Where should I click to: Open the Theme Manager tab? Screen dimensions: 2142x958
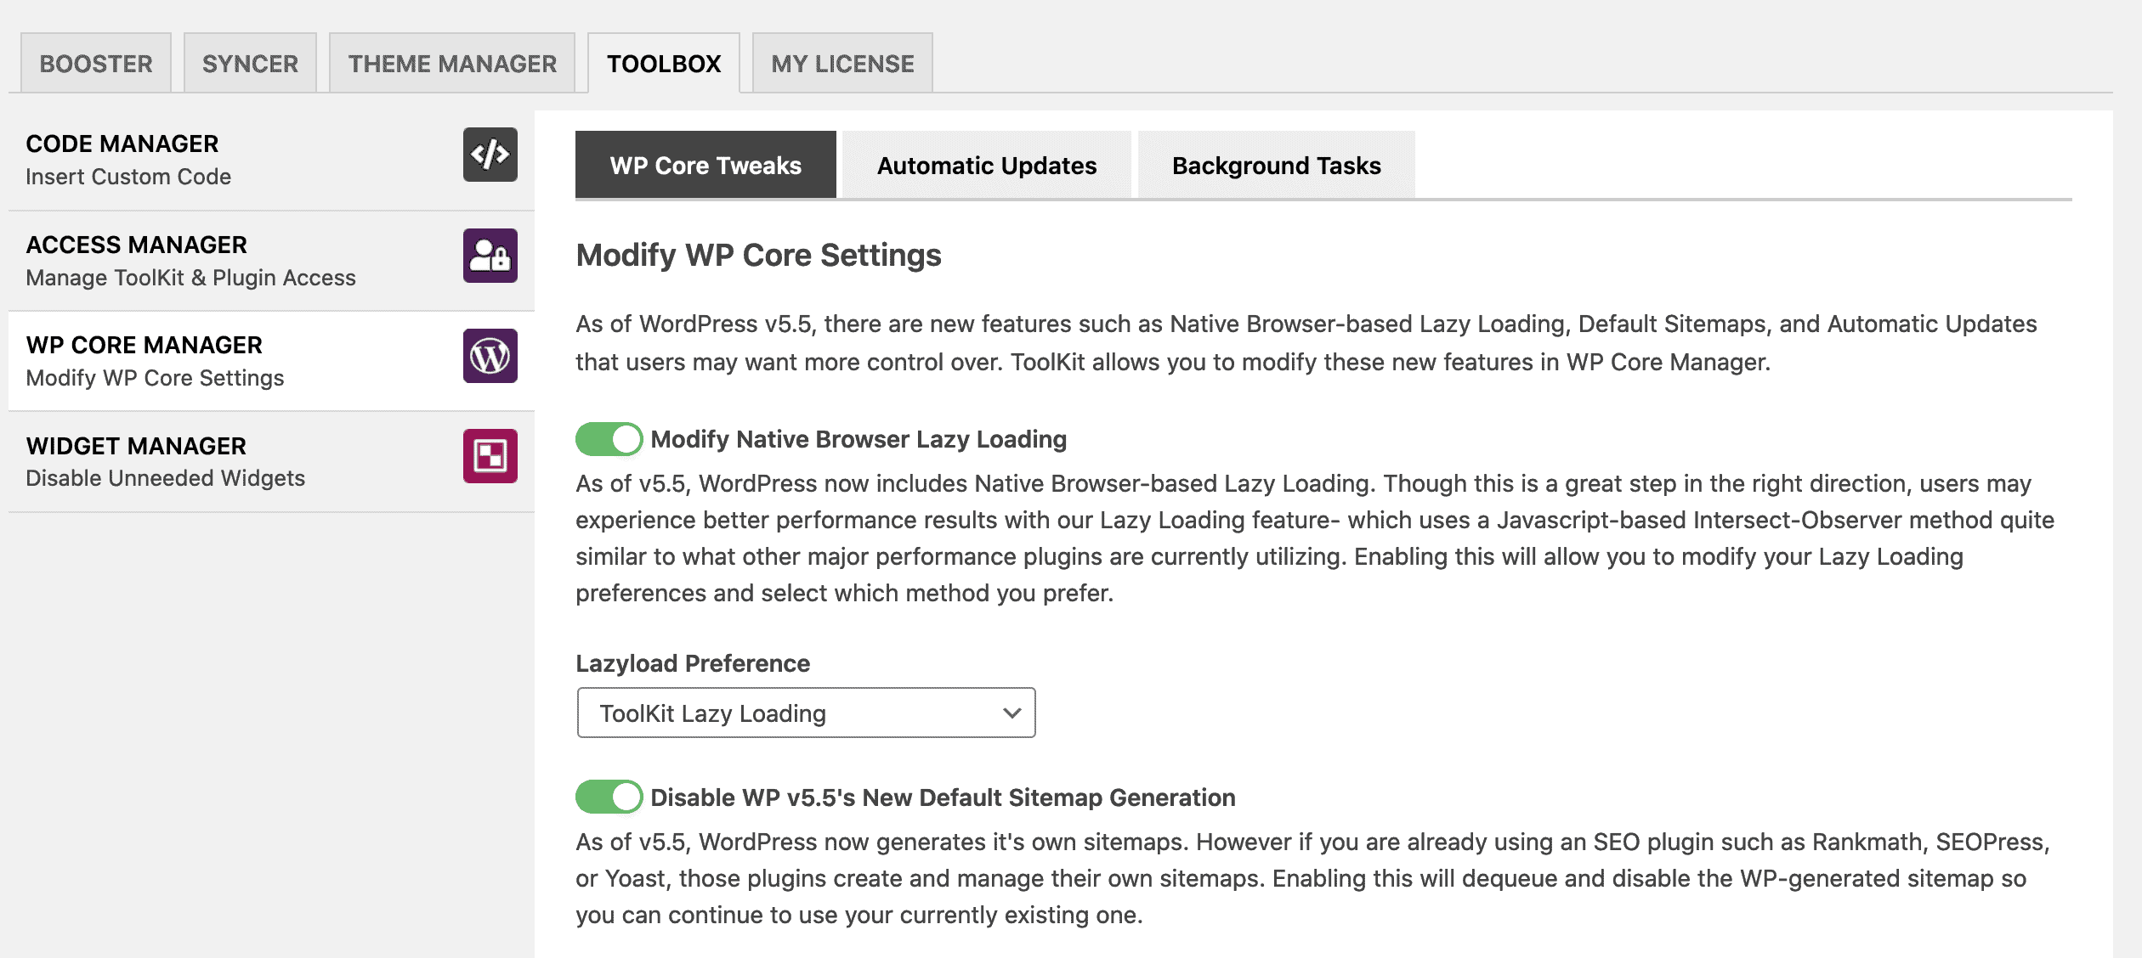coord(452,63)
